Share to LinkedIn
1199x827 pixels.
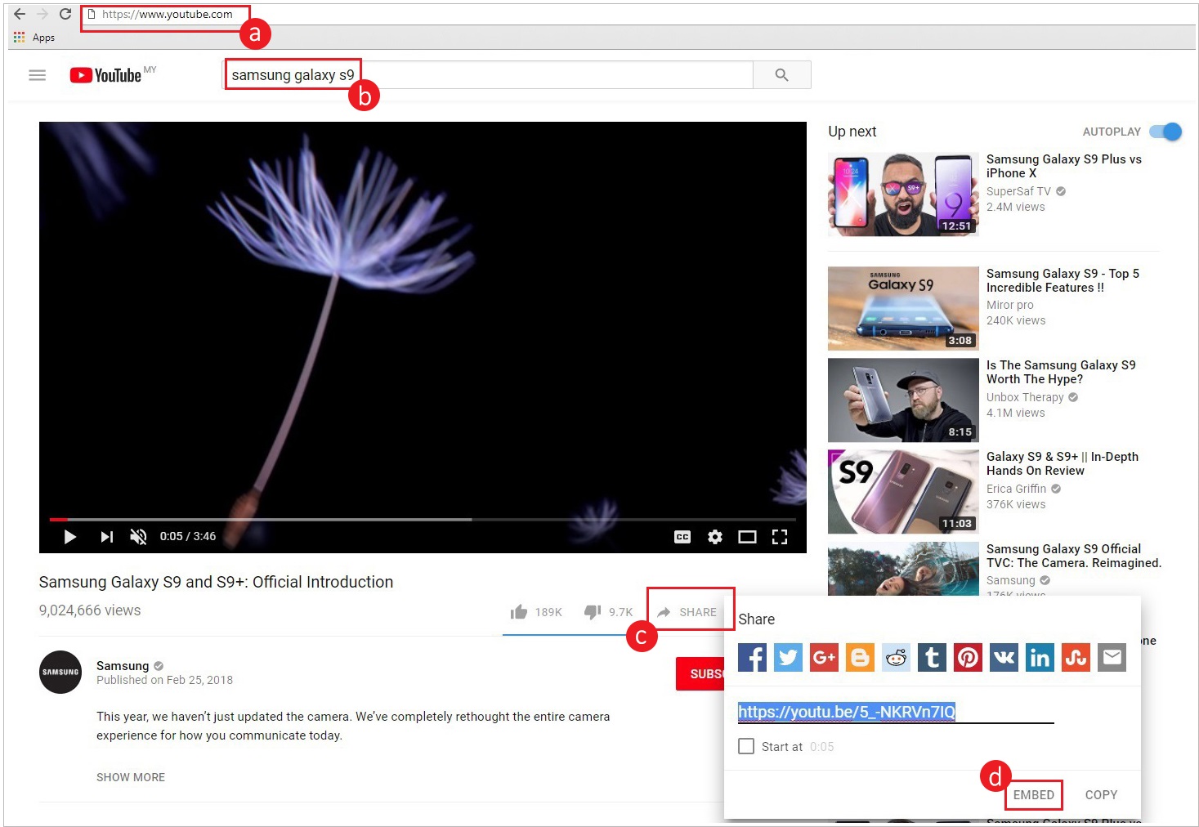point(1040,657)
